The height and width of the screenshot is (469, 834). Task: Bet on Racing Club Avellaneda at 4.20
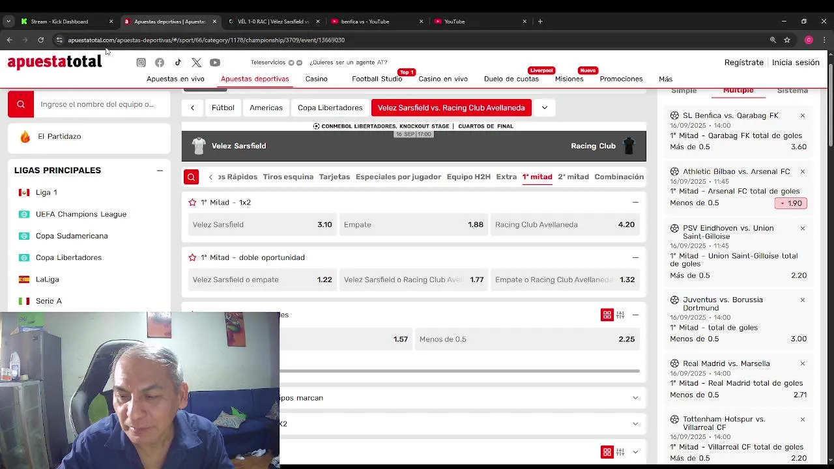tap(564, 225)
